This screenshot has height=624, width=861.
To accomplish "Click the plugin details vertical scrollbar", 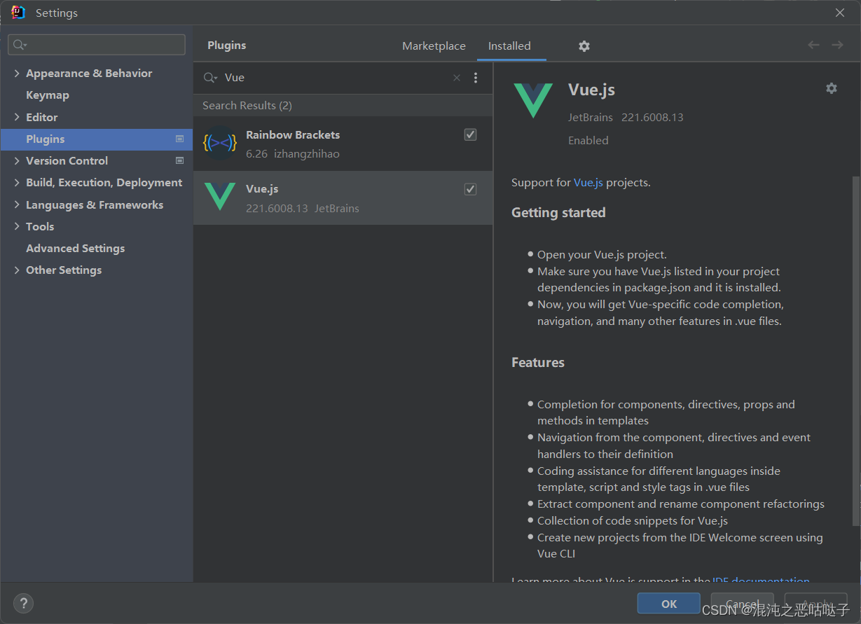I will tap(856, 350).
